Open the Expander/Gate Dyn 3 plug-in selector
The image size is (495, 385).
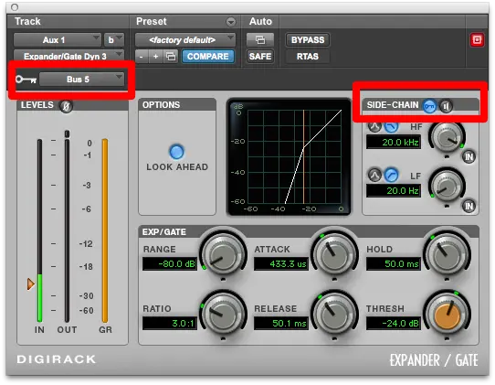68,56
